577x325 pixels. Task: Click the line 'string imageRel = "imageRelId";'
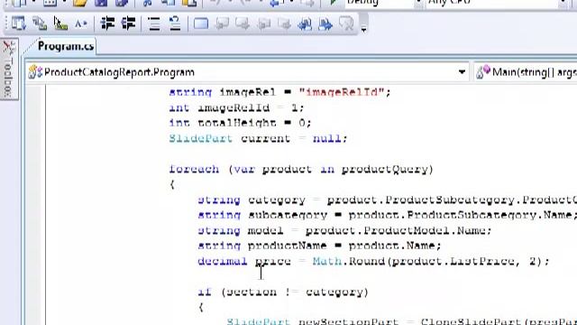point(279,92)
